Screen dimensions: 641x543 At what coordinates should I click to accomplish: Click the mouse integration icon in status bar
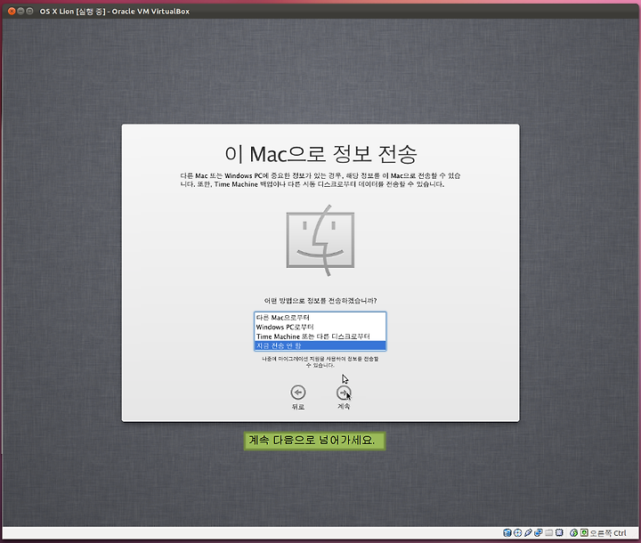(x=573, y=533)
